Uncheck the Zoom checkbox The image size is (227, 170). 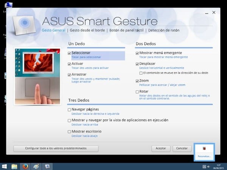click(x=137, y=81)
